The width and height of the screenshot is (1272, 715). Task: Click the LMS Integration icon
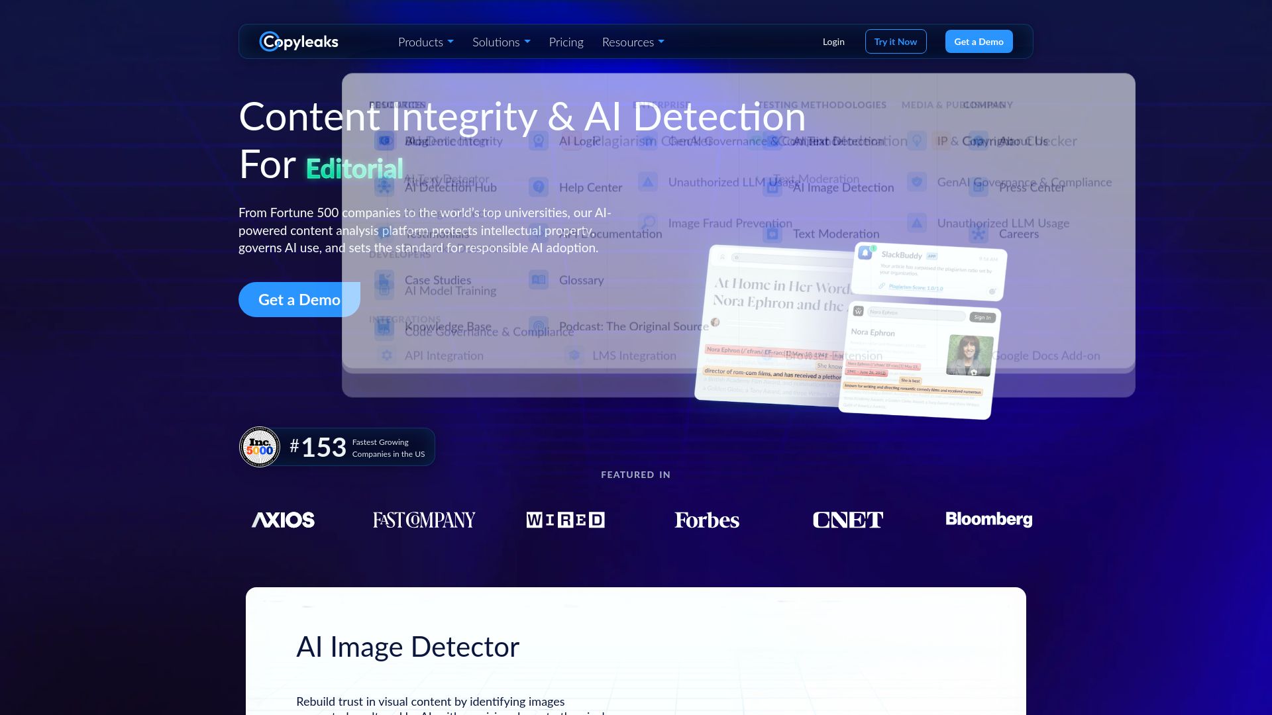pyautogui.click(x=574, y=356)
